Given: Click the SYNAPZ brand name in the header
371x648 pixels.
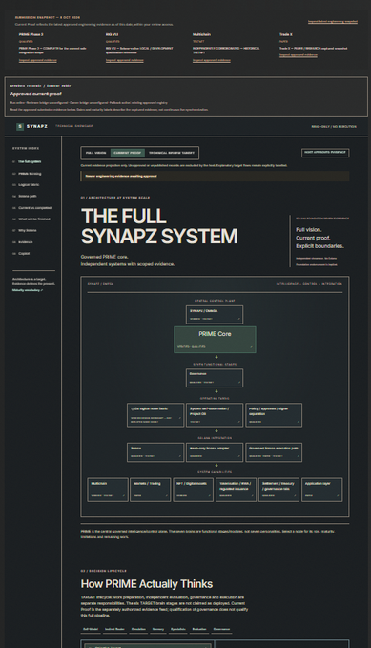Looking at the screenshot, I should tap(37, 127).
